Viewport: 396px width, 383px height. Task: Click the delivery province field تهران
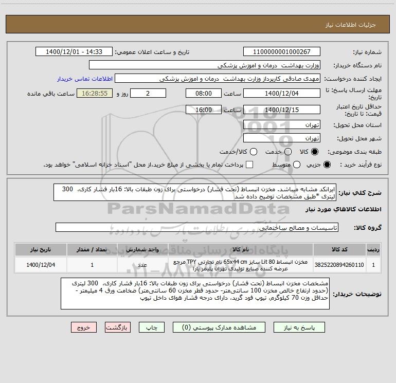pos(282,124)
